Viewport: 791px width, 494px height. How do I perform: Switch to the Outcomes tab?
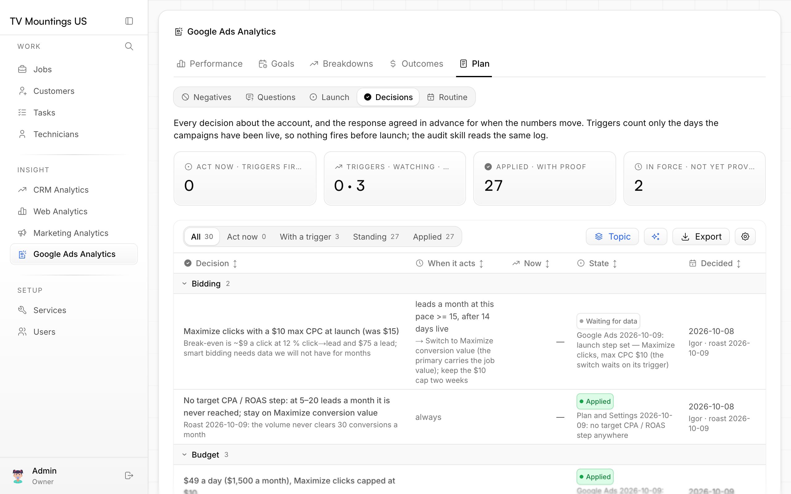tap(416, 64)
